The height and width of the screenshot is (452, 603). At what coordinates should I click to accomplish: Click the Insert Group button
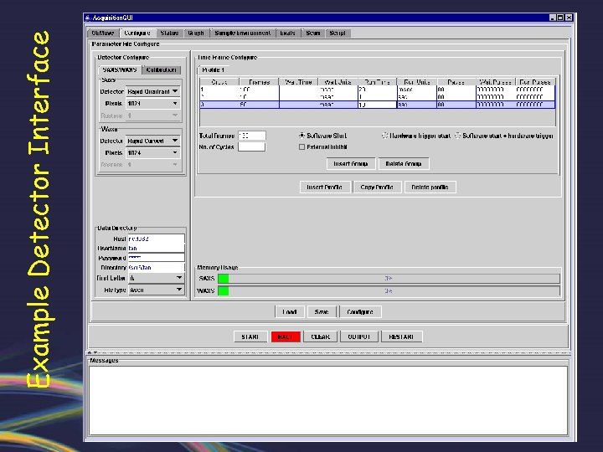coord(351,164)
